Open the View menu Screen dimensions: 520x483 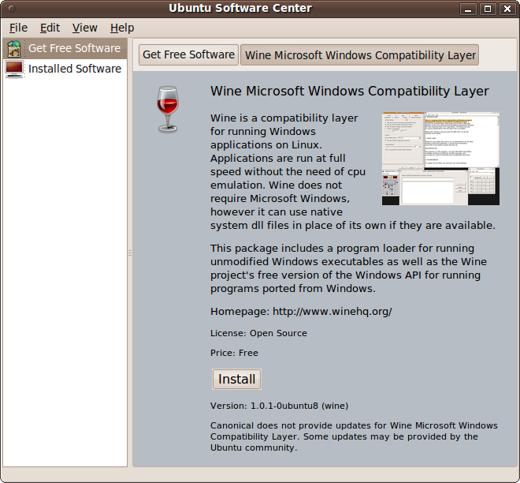click(85, 28)
